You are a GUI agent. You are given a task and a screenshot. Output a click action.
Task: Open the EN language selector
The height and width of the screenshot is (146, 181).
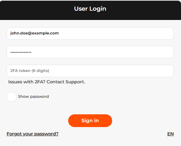coord(170,134)
